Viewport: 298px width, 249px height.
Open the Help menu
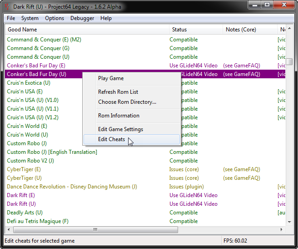(106, 18)
